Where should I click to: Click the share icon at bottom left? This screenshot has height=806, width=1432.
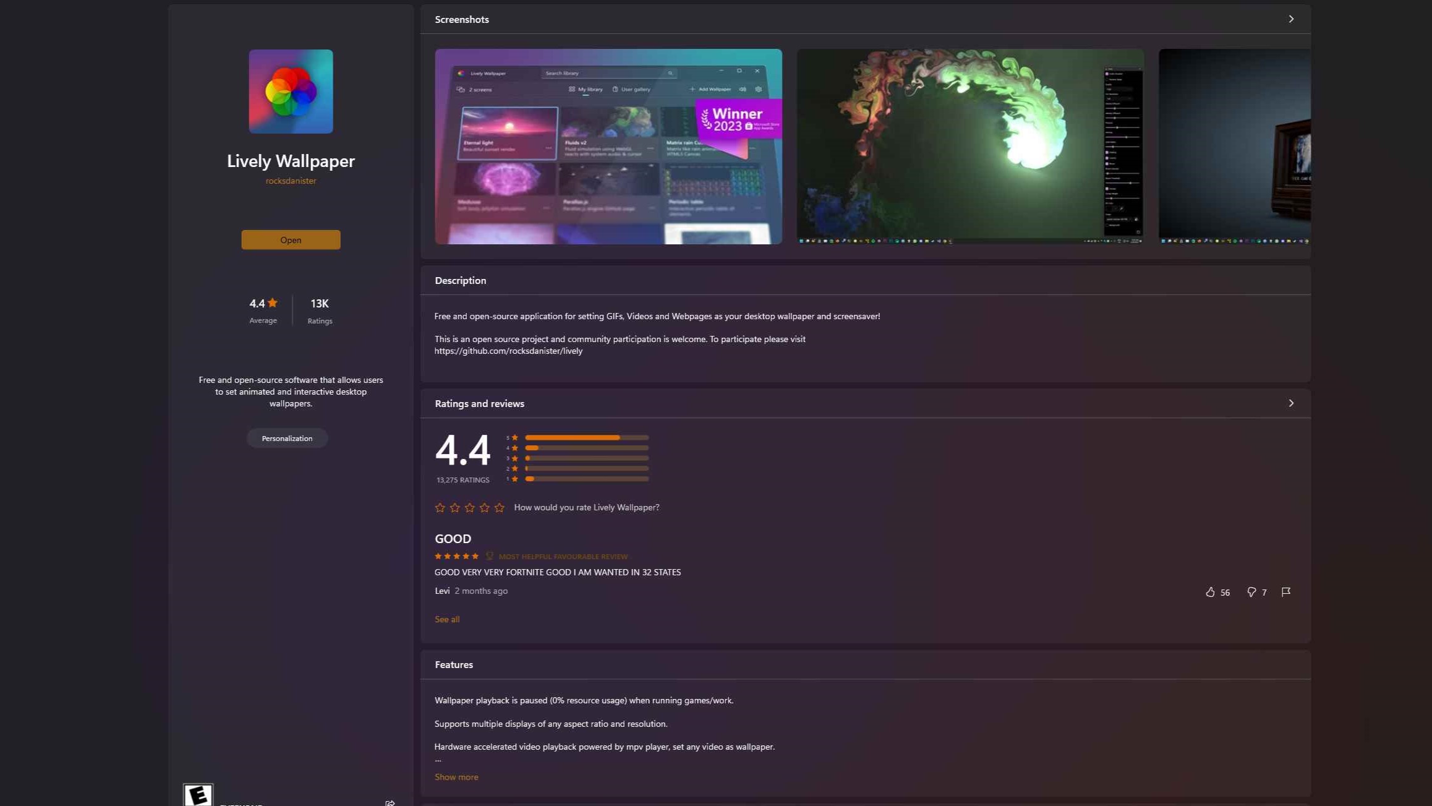pyautogui.click(x=390, y=802)
